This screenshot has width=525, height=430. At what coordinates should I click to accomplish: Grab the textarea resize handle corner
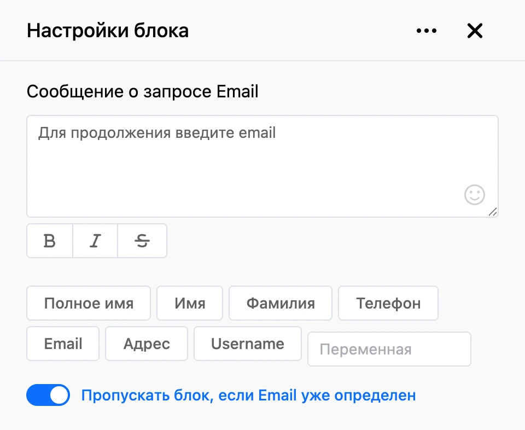[493, 212]
